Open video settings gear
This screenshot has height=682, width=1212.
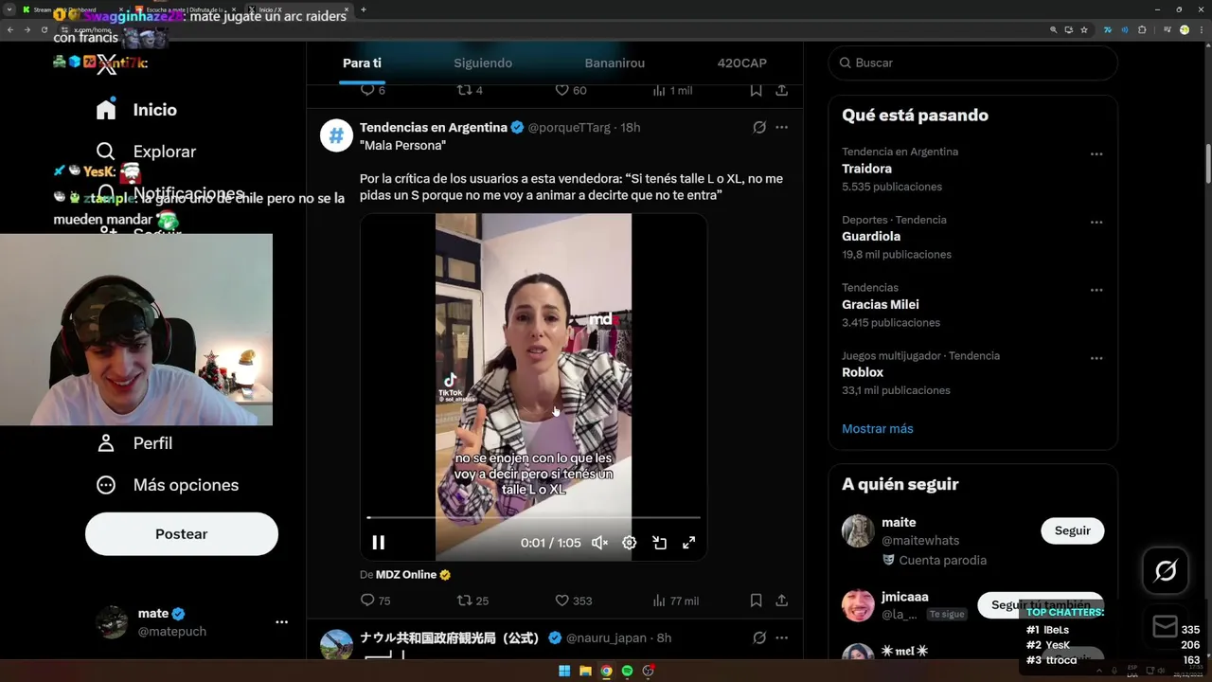point(629,543)
